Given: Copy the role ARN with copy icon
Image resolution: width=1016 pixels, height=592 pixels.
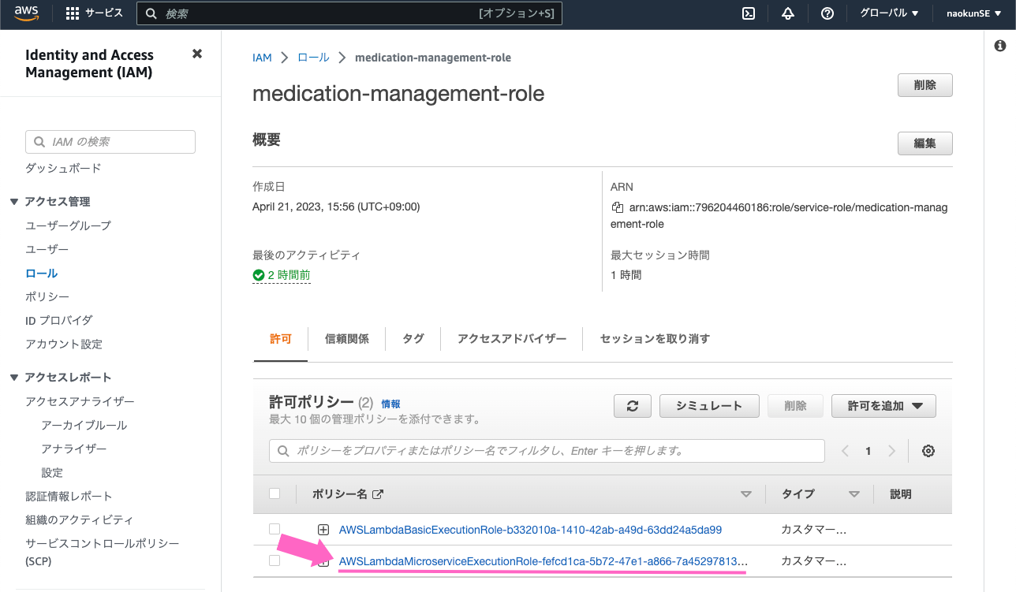Looking at the screenshot, I should 618,207.
